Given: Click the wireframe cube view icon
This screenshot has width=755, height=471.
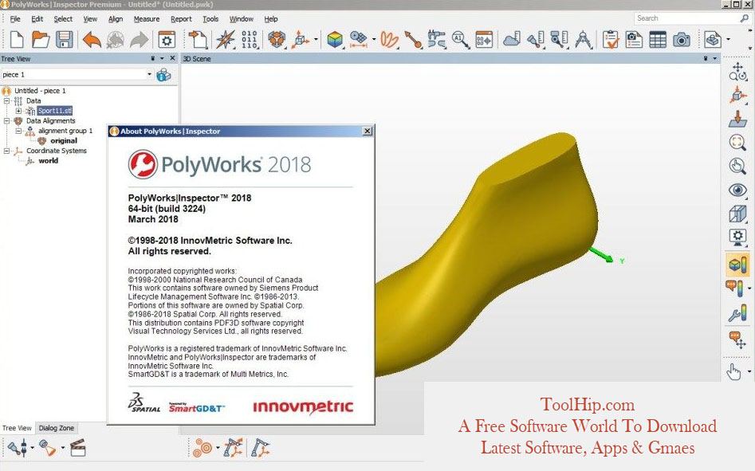Looking at the screenshot, I should (x=737, y=213).
